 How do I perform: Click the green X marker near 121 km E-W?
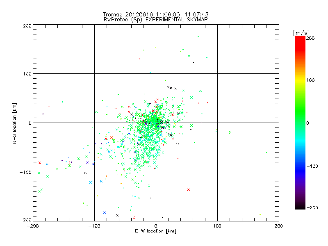coord(230,132)
